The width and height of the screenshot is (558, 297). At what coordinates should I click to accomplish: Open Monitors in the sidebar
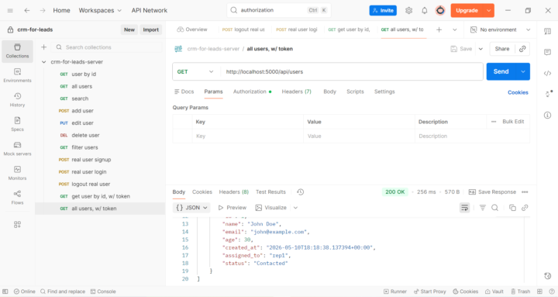click(x=17, y=173)
